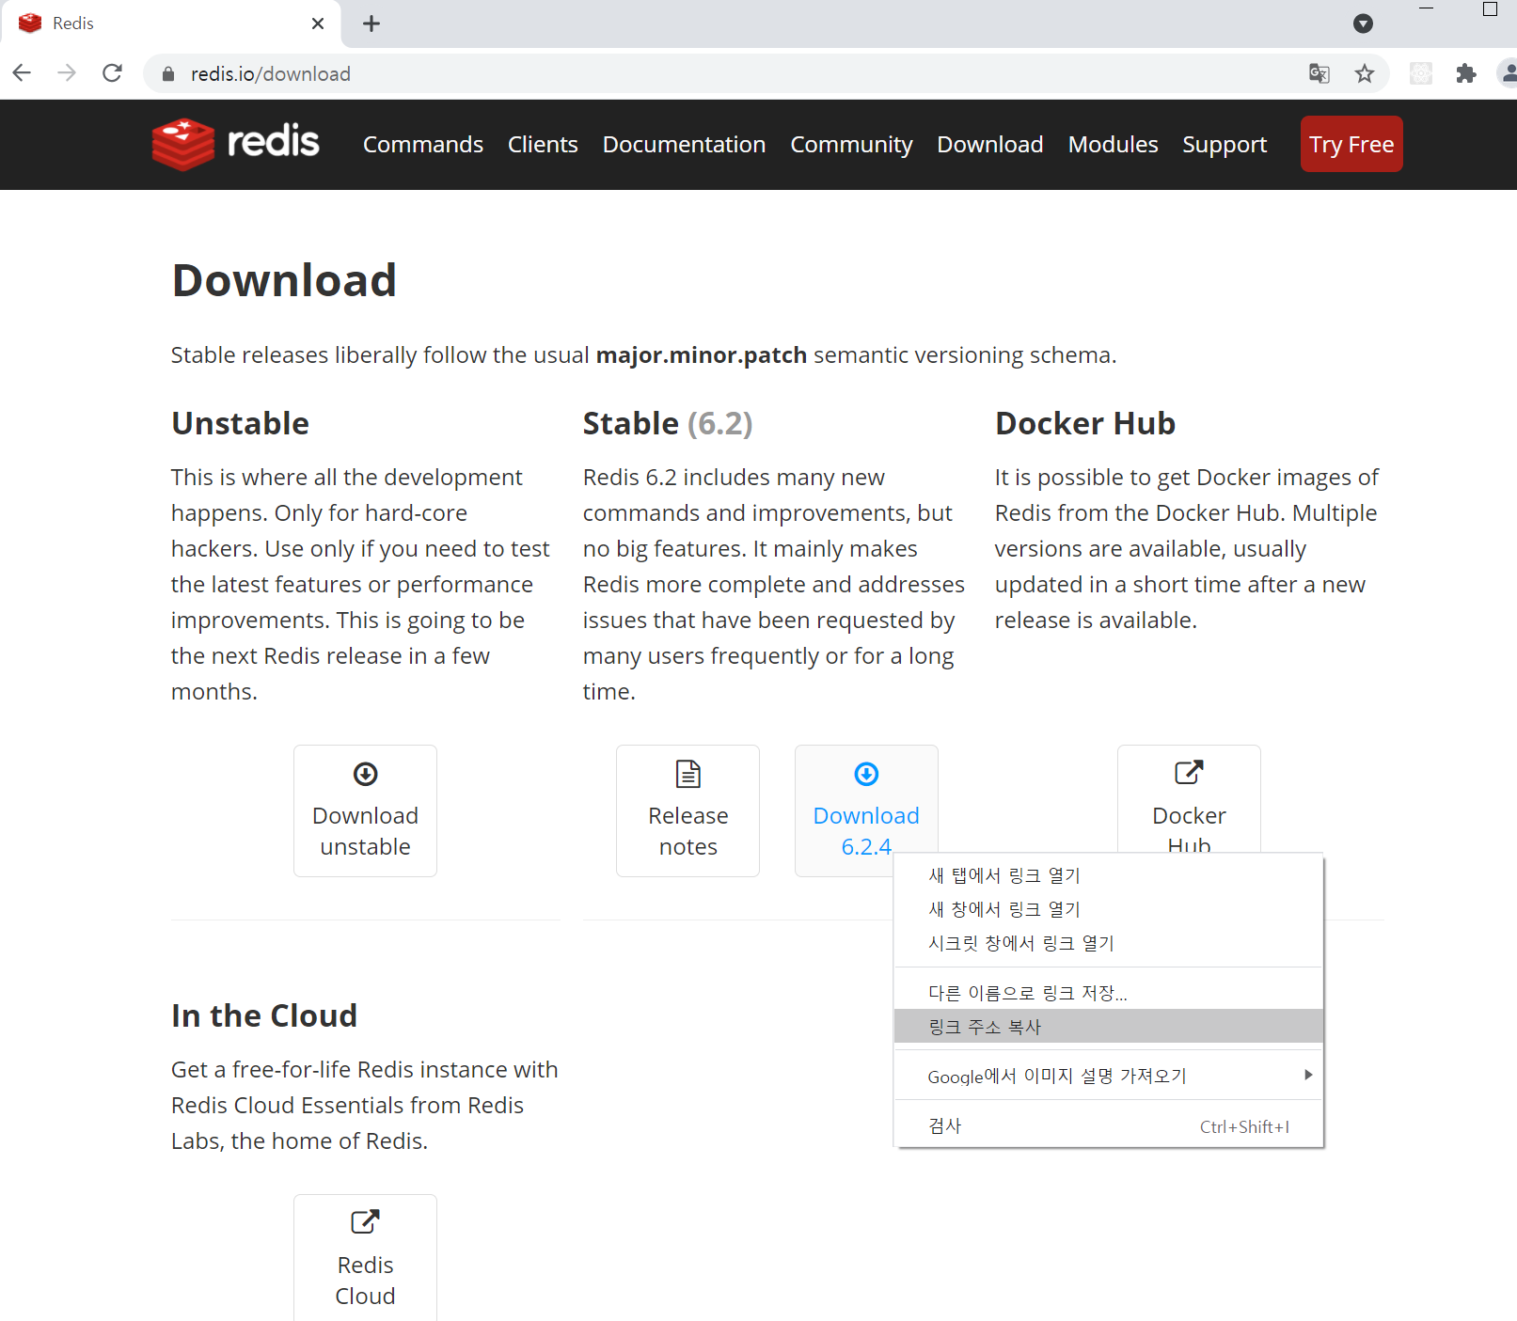
Task: Click the Download unstable arrow icon
Action: pyautogui.click(x=365, y=774)
